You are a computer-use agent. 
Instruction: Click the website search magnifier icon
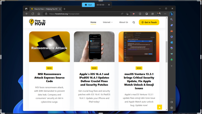pyautogui.click(x=134, y=22)
